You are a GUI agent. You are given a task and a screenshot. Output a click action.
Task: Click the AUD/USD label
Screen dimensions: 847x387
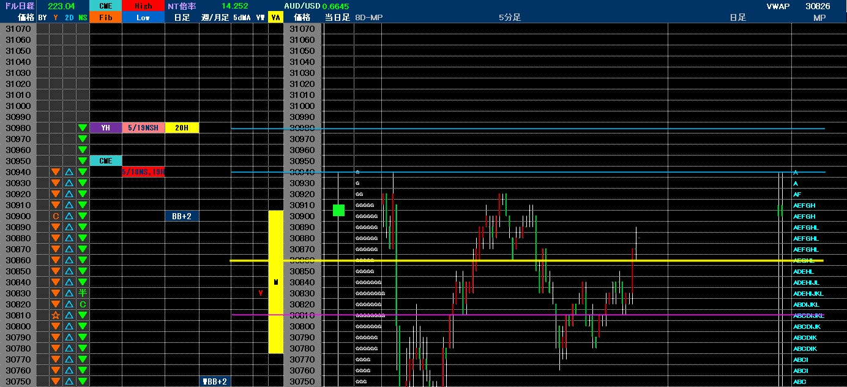point(302,6)
